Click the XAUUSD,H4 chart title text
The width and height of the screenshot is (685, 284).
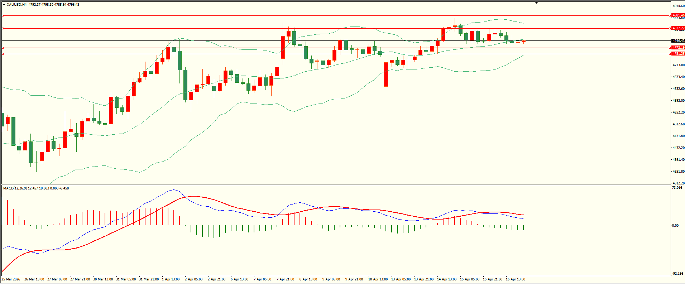click(16, 5)
